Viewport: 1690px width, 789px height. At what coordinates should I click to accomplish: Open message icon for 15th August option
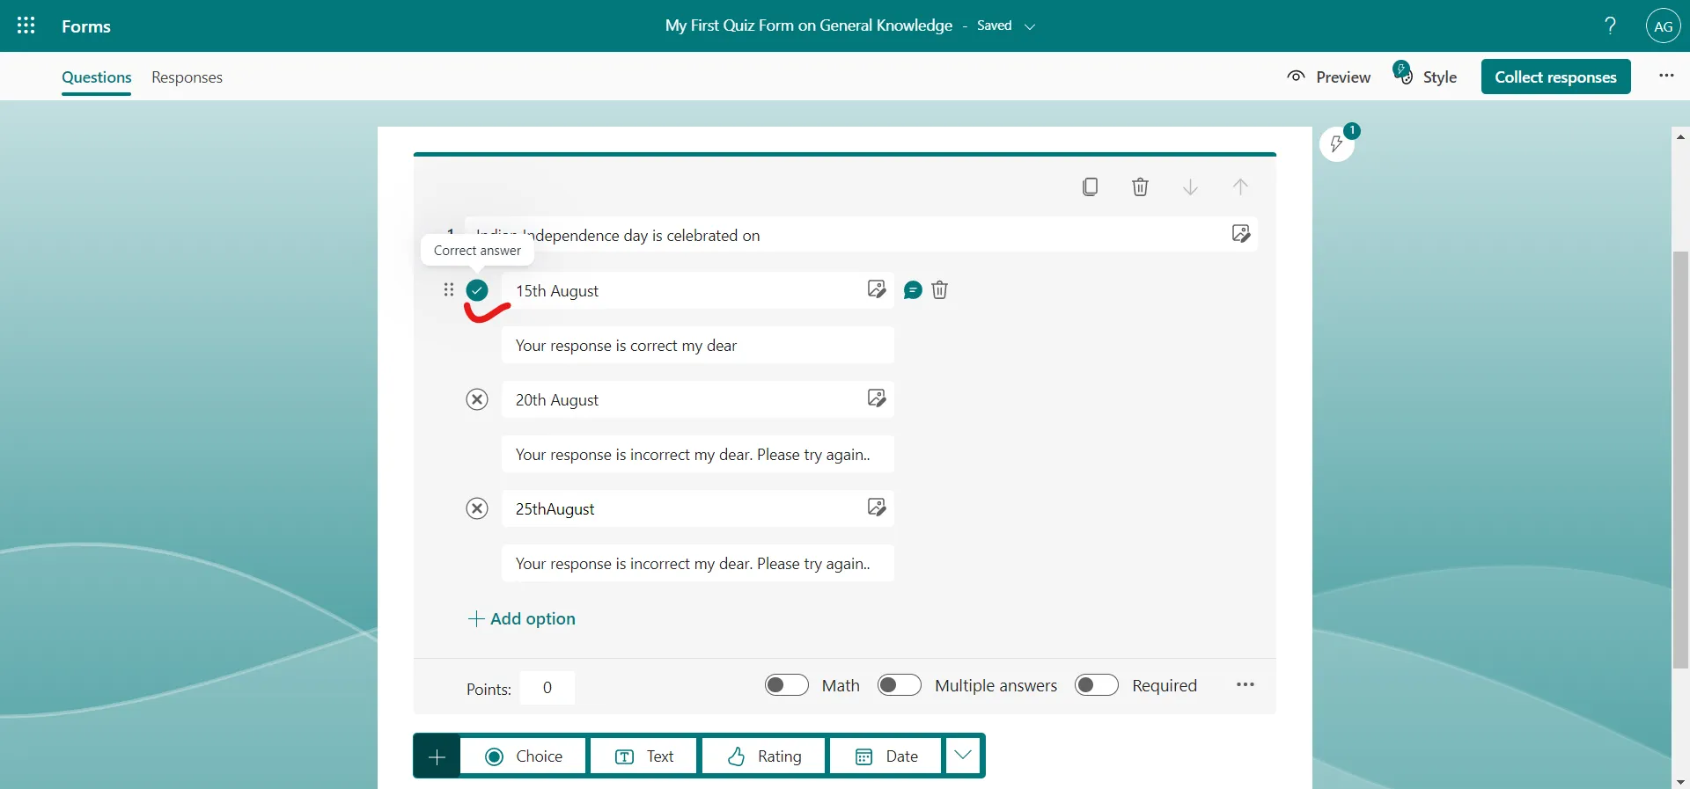click(913, 290)
